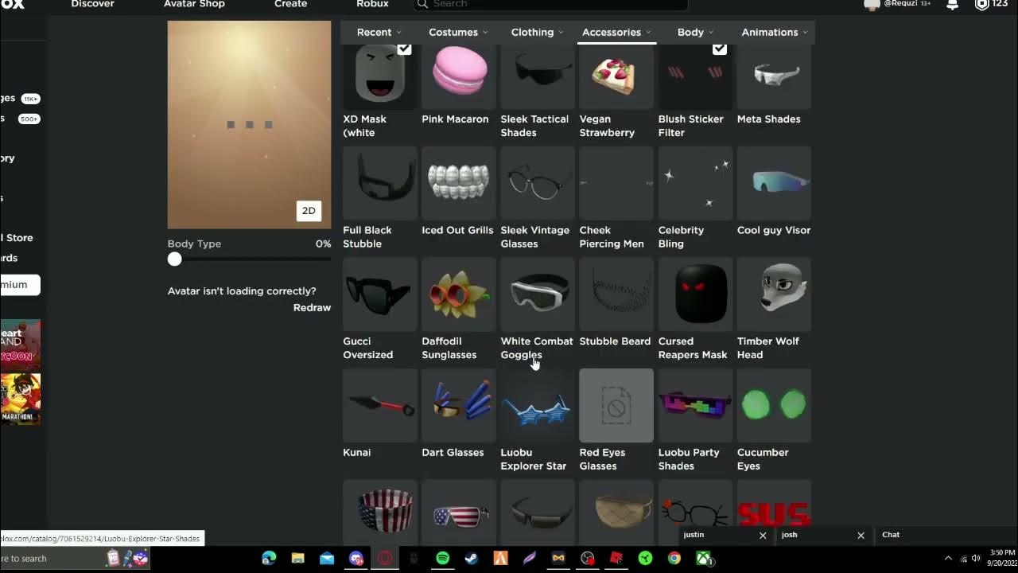1018x573 pixels.
Task: Choose the Daffodil Sunglasses icon
Action: tap(458, 294)
